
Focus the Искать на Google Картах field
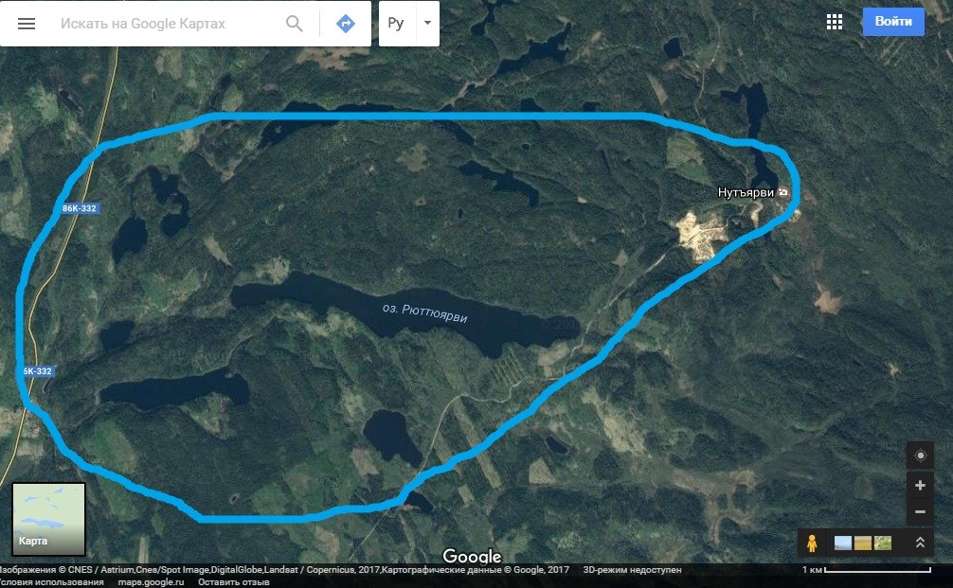click(164, 24)
